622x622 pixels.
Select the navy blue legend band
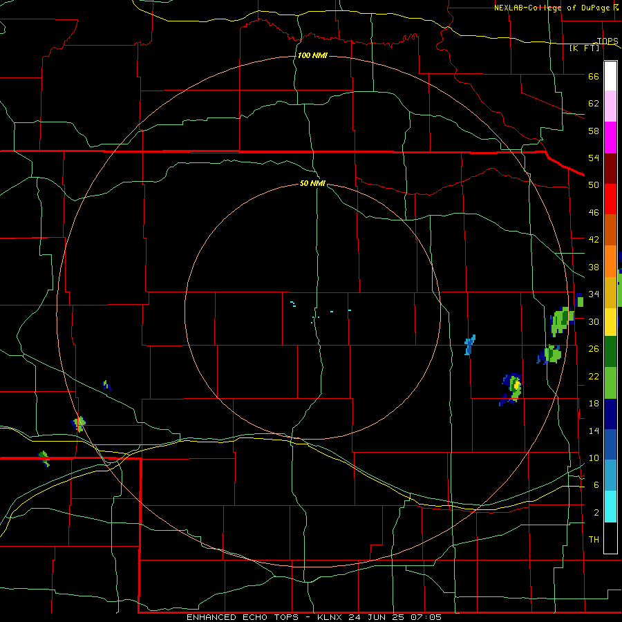click(x=610, y=414)
